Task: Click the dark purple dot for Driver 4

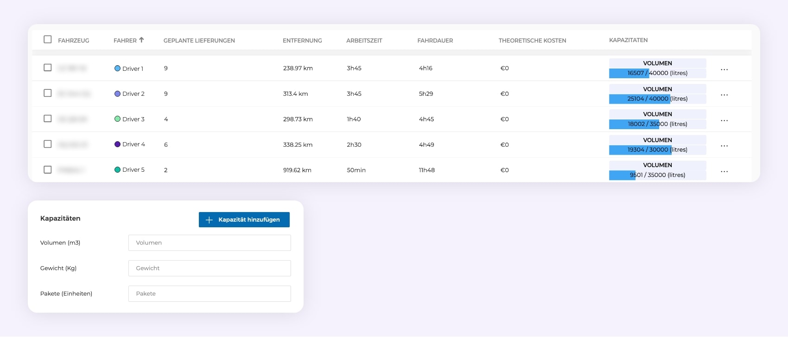Action: tap(117, 144)
